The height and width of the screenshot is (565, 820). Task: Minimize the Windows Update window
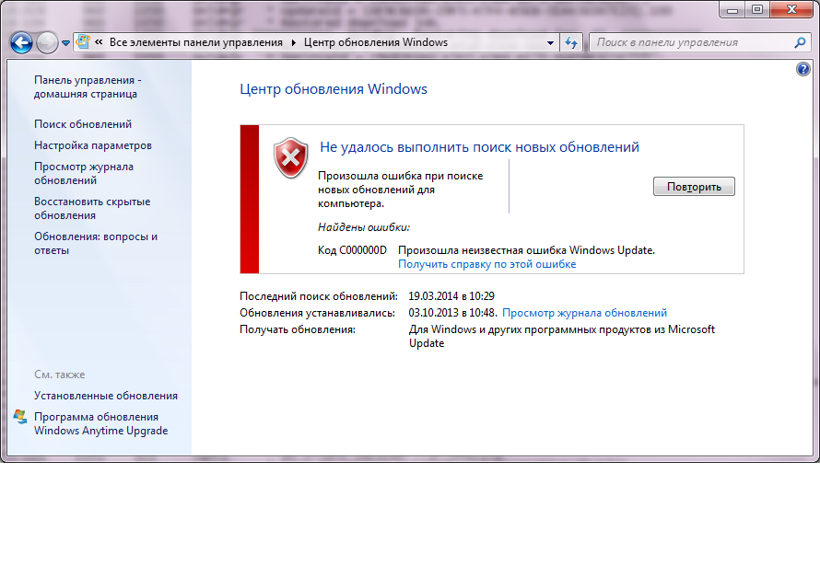tap(732, 9)
